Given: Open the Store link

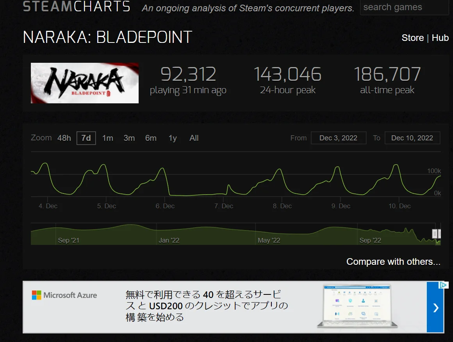Looking at the screenshot, I should (x=412, y=38).
